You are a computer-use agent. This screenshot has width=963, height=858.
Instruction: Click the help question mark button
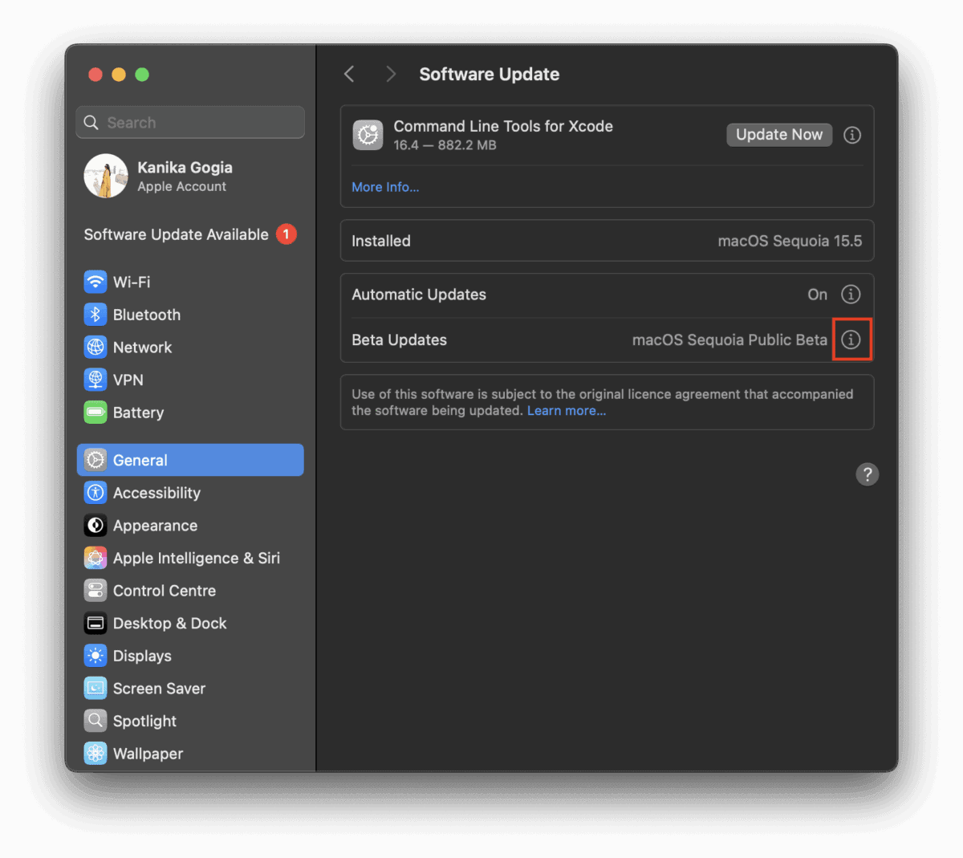pyautogui.click(x=867, y=474)
